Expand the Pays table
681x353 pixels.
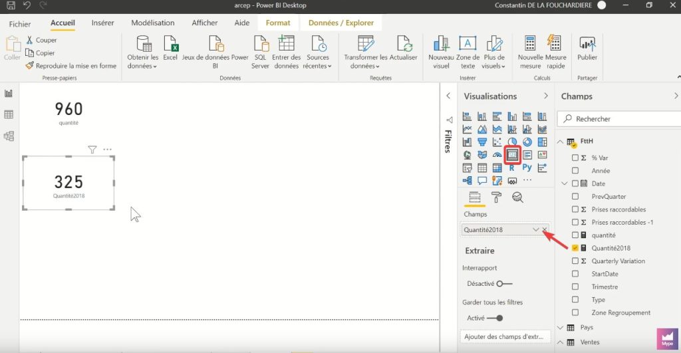coord(561,328)
